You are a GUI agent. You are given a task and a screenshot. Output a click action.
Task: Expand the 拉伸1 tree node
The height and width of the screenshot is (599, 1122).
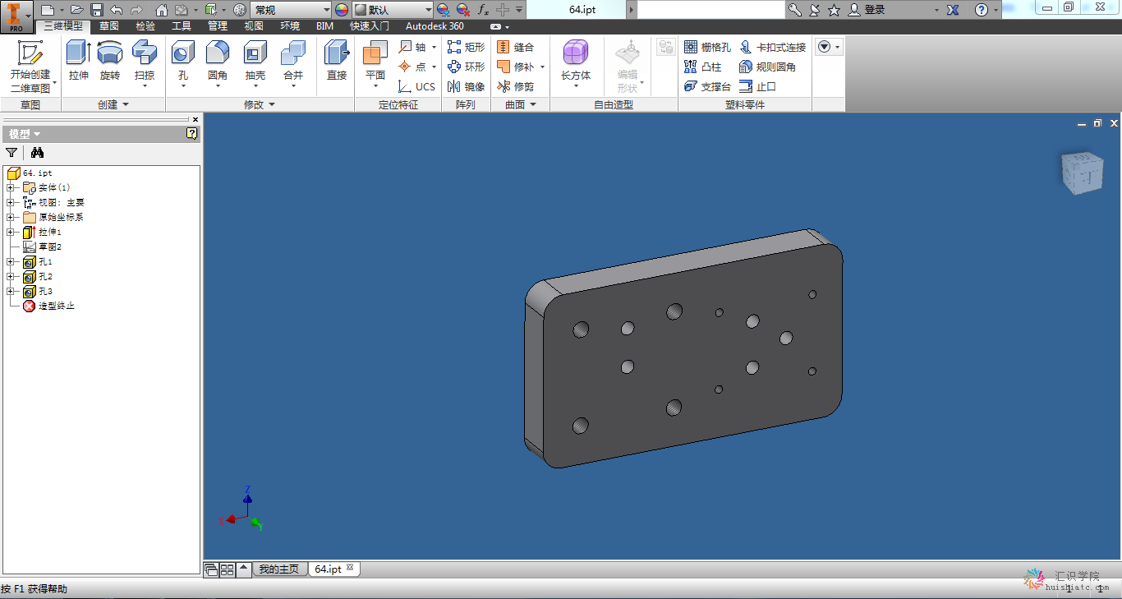pos(11,232)
